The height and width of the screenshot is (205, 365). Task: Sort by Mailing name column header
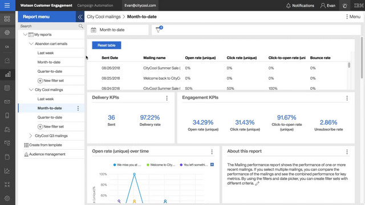coord(155,58)
